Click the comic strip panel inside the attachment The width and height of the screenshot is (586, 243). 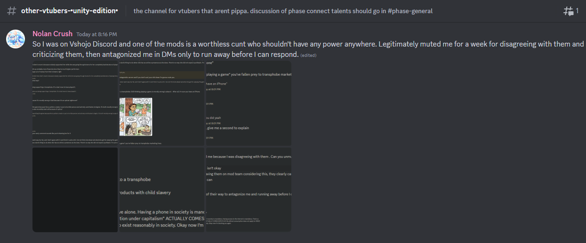click(x=136, y=117)
